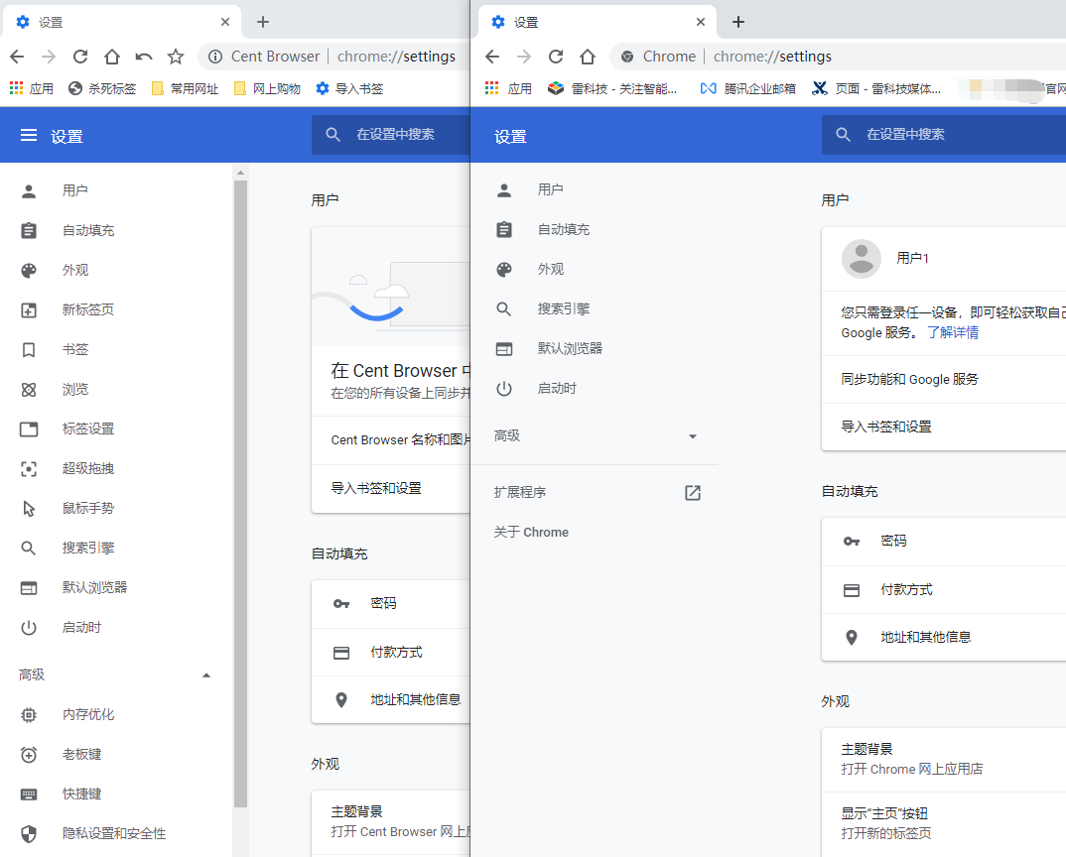
Task: Open 常用网址 bookmark folder in Cent Browser
Action: click(x=185, y=88)
